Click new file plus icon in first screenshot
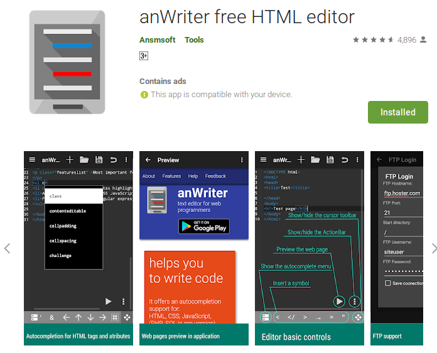This screenshot has height=353, width=437. 70,159
